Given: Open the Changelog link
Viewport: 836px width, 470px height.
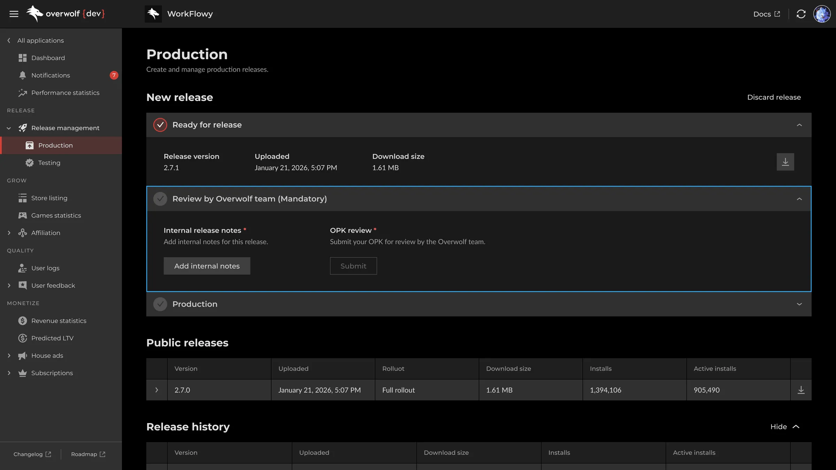Looking at the screenshot, I should click(32, 454).
